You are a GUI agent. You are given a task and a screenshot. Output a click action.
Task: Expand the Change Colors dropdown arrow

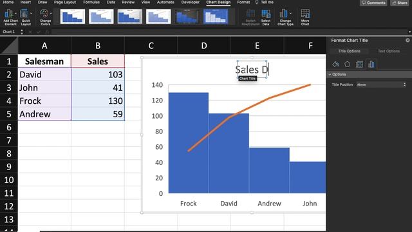coord(51,13)
